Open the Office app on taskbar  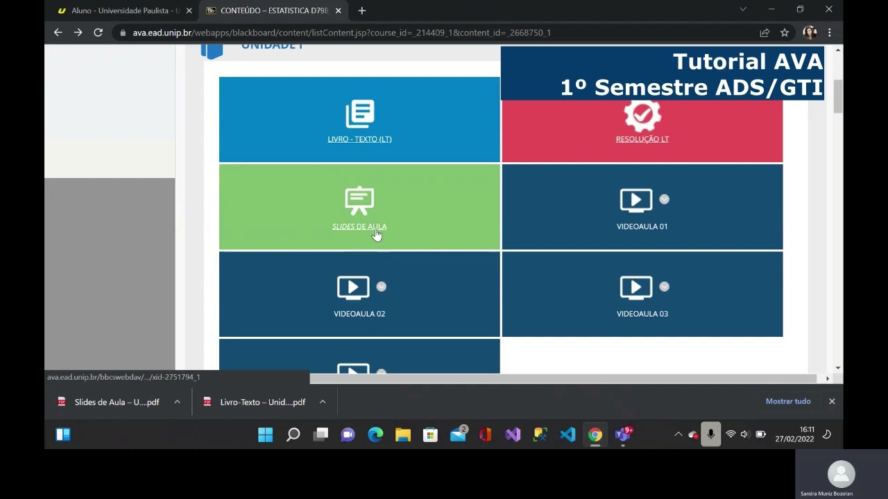(x=485, y=435)
